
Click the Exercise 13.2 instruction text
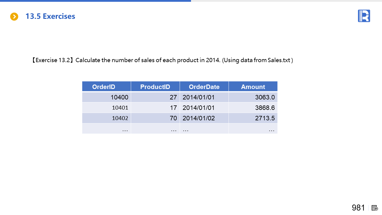tap(162, 60)
